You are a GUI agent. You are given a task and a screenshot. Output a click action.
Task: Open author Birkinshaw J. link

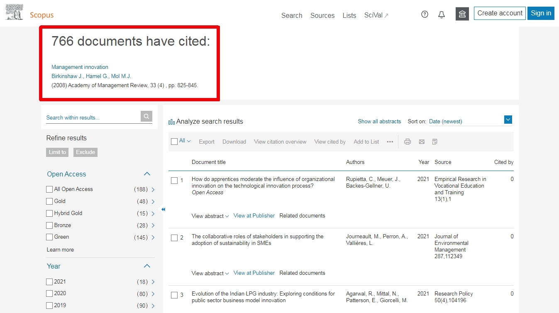(x=67, y=76)
